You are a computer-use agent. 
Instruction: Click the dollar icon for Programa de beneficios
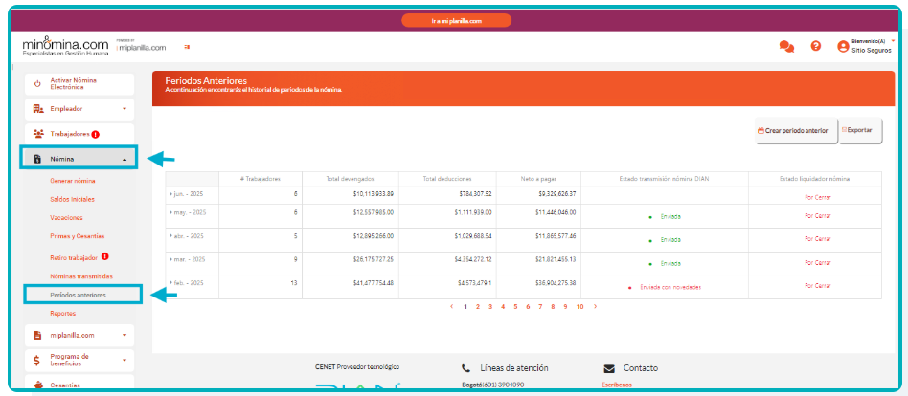pyautogui.click(x=37, y=360)
